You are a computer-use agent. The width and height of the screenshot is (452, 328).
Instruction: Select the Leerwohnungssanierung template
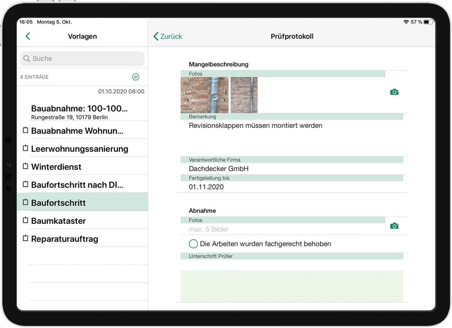pos(79,149)
